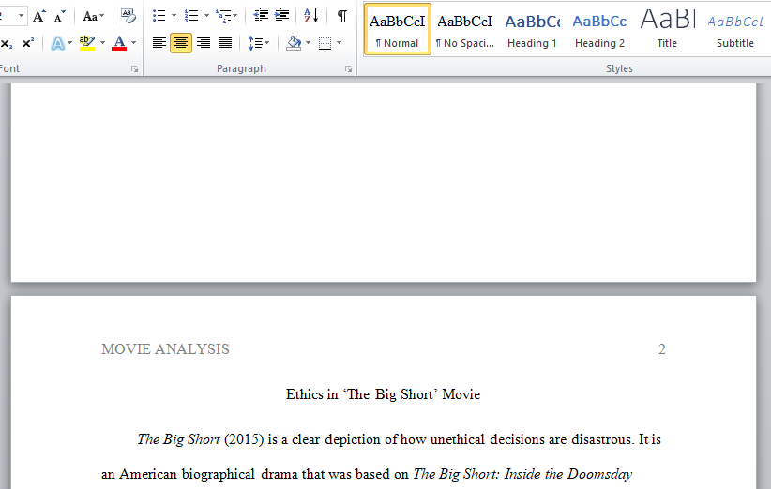
Task: Apply the Subtitle style
Action: (734, 29)
